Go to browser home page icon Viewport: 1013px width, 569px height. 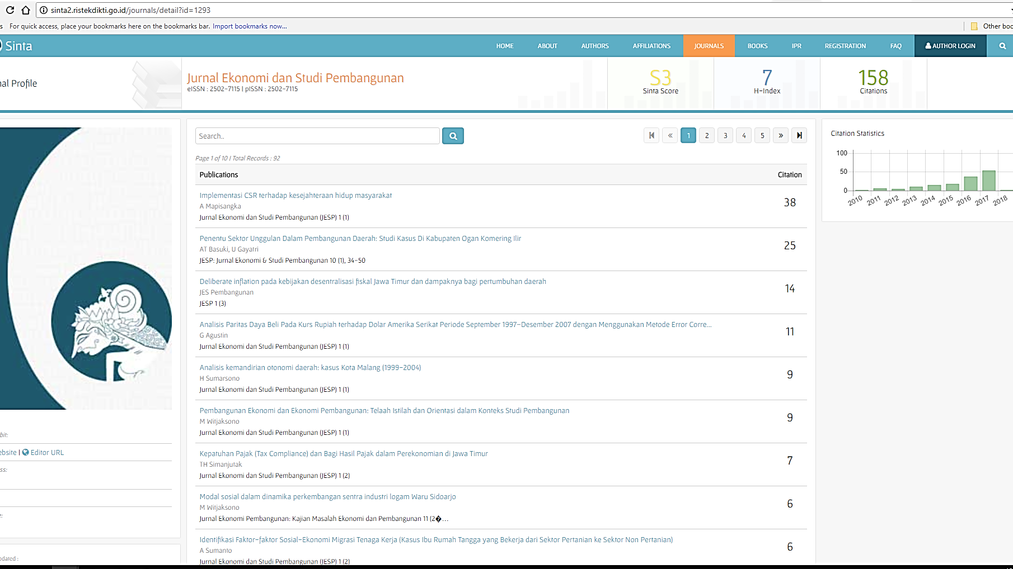coord(26,10)
